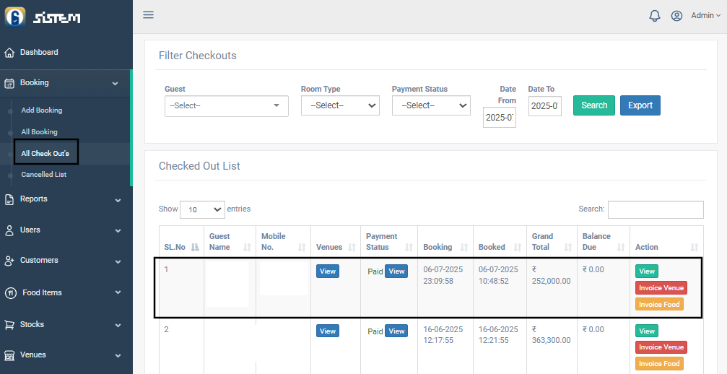
Task: Open All Booking submenu item
Action: point(40,132)
